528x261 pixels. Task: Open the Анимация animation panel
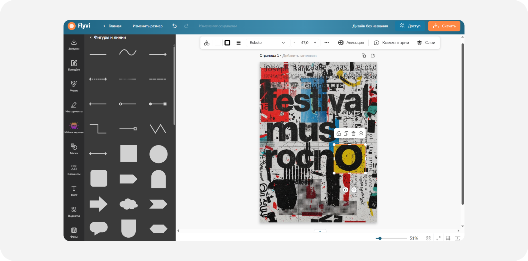click(x=351, y=43)
